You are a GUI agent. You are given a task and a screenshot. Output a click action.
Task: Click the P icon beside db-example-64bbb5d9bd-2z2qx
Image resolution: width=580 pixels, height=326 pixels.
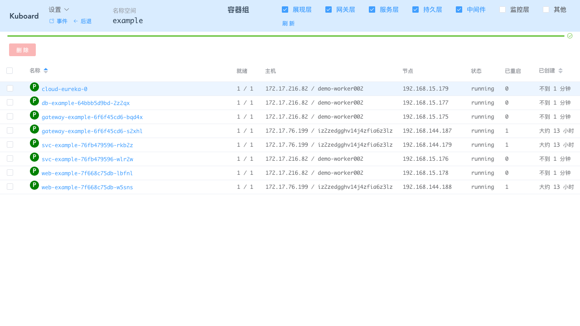click(34, 101)
